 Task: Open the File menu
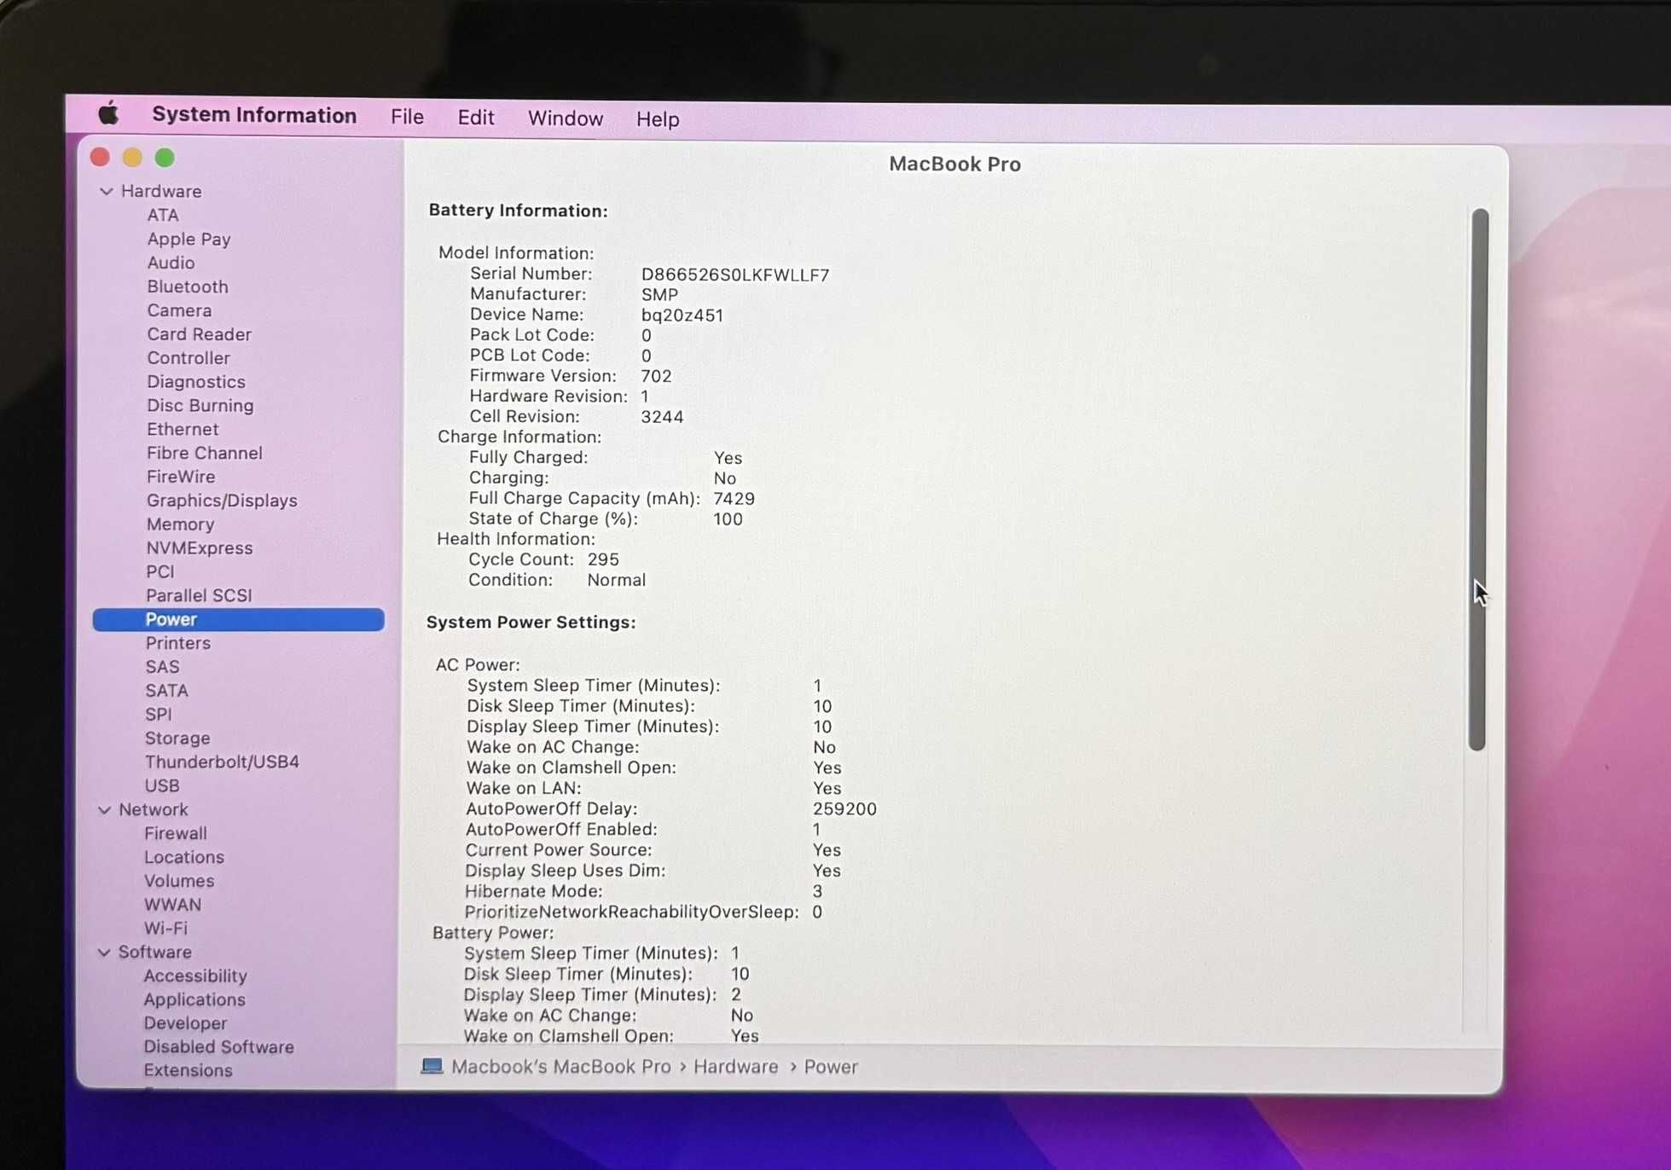[x=407, y=117]
